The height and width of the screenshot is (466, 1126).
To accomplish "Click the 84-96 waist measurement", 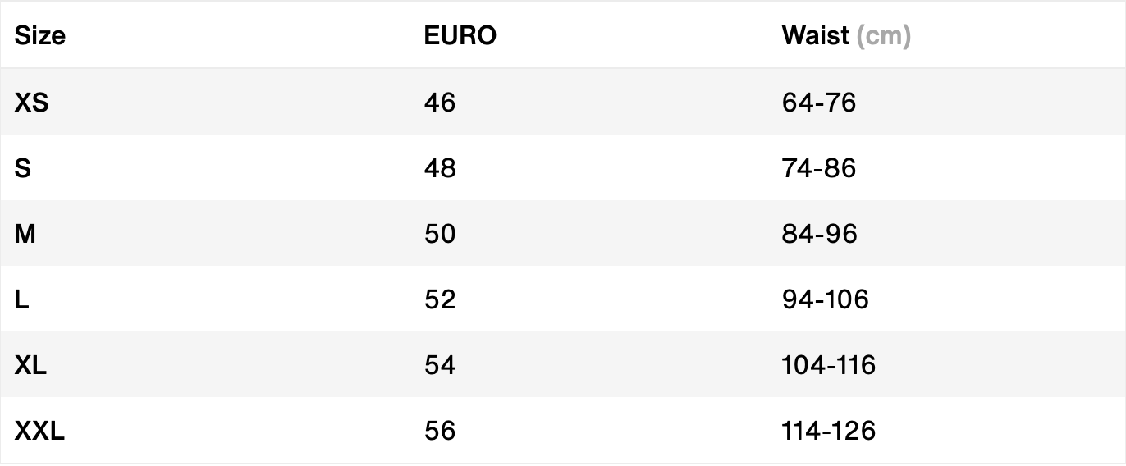I will click(x=819, y=234).
